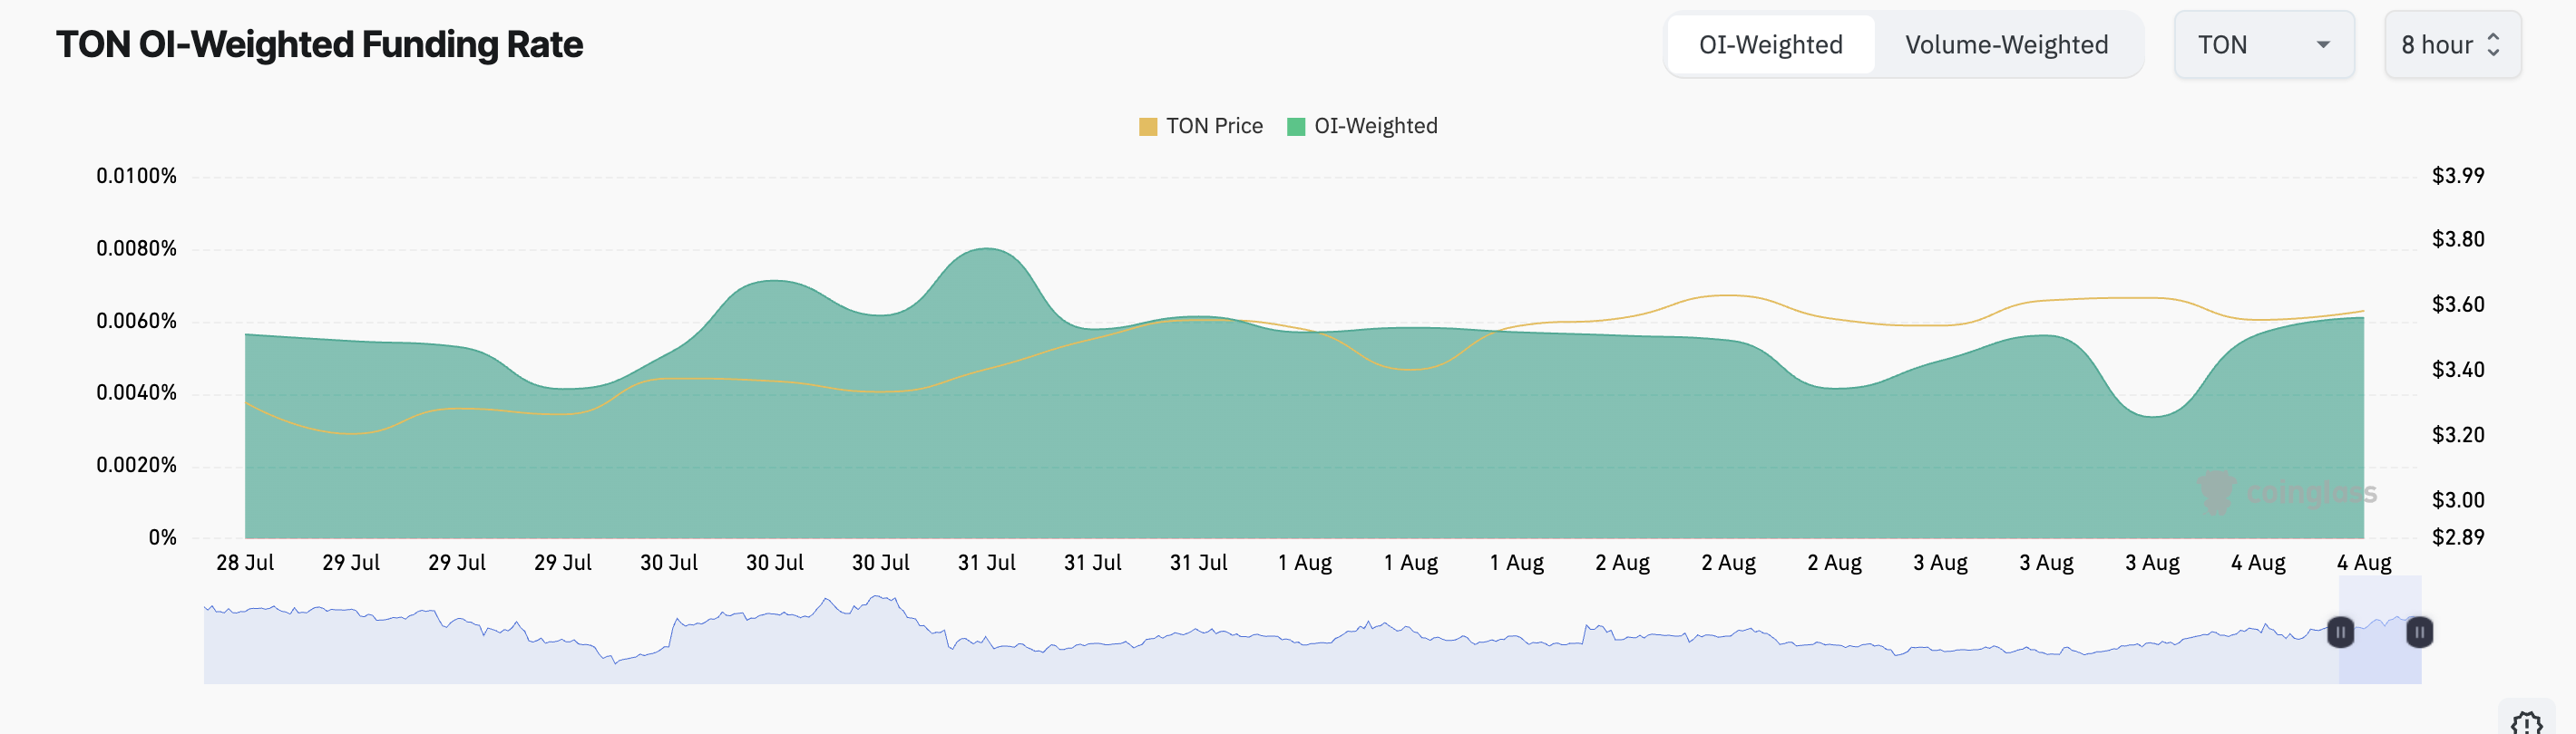This screenshot has width=2576, height=734.
Task: Switch to the Volume-Weighted tab
Action: [2004, 43]
